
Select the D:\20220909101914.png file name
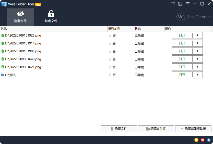pyautogui.click(x=23, y=43)
